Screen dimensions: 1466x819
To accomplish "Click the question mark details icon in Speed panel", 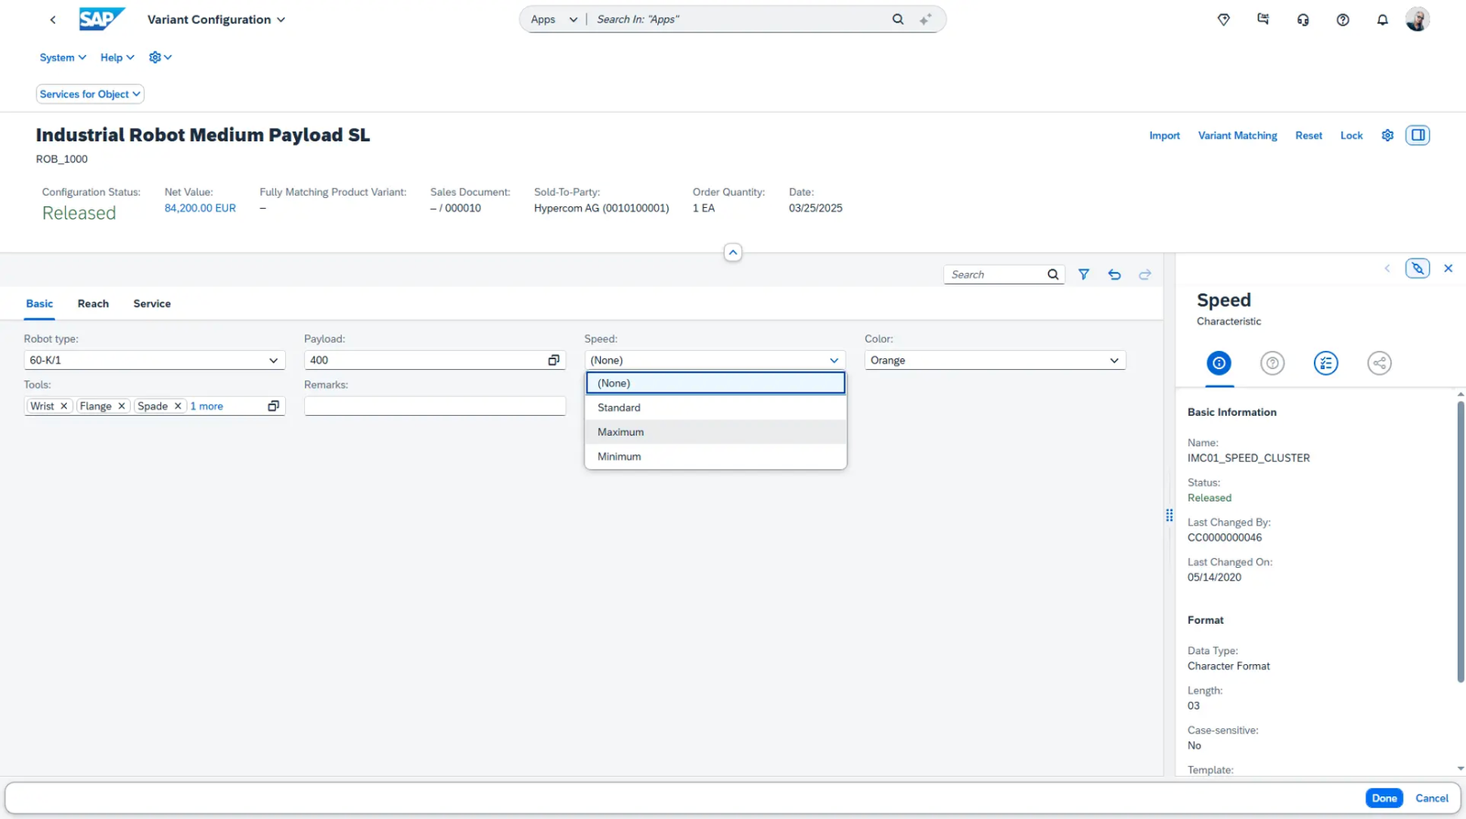I will [x=1272, y=363].
